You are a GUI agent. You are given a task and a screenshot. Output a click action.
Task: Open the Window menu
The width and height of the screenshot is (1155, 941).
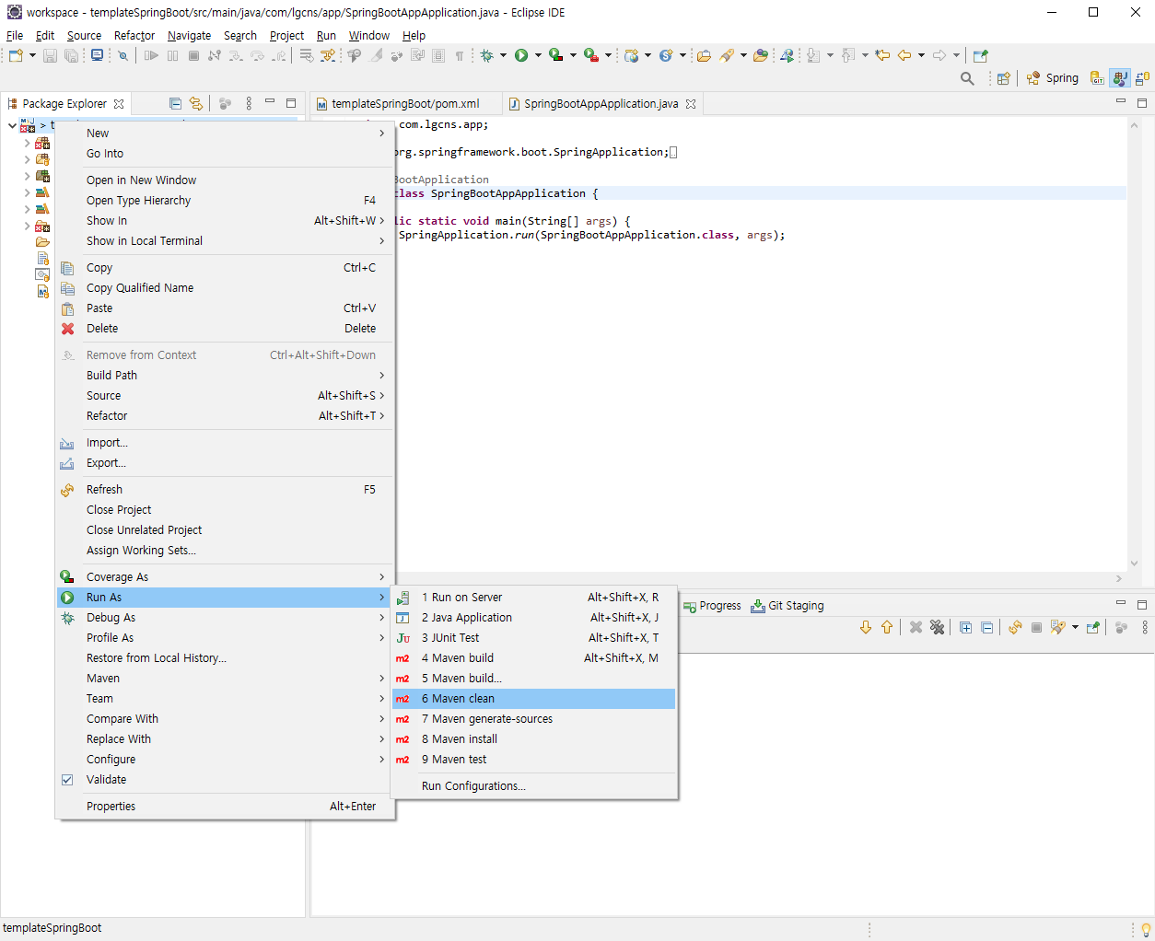point(368,35)
